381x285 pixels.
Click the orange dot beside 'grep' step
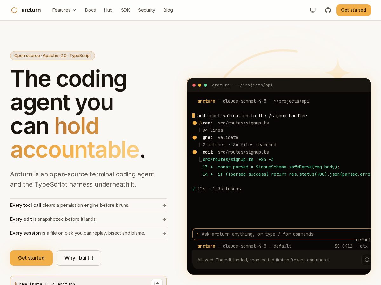coord(195,137)
